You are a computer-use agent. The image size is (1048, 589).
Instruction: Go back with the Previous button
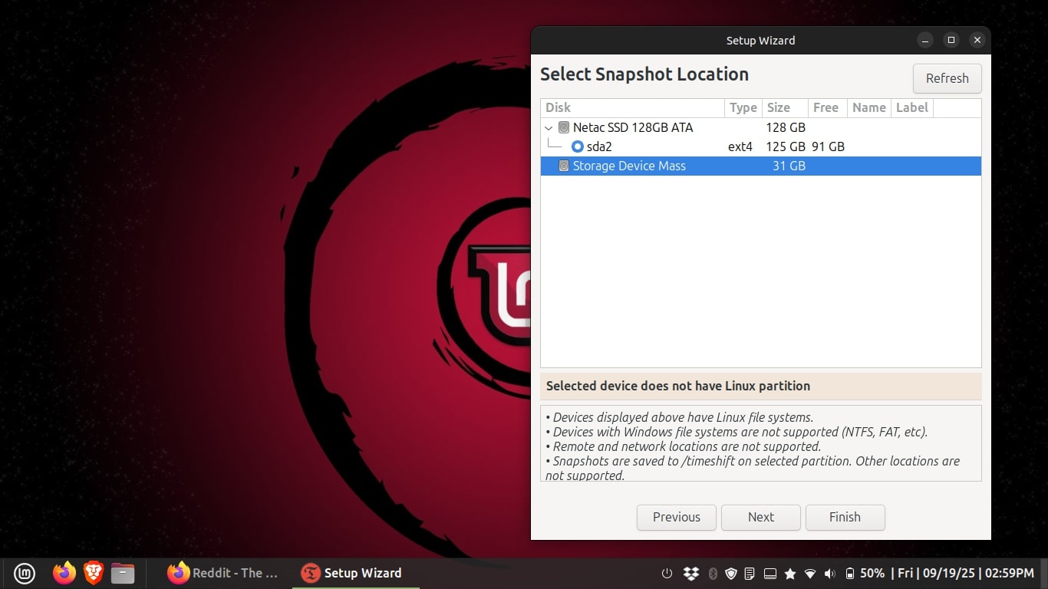coord(676,517)
